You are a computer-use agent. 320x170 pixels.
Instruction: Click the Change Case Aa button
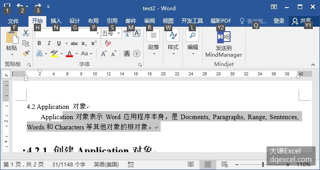(x=85, y=54)
